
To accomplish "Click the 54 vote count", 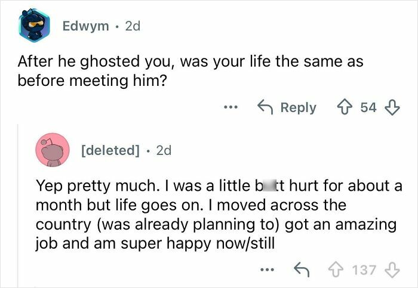I will (x=368, y=107).
